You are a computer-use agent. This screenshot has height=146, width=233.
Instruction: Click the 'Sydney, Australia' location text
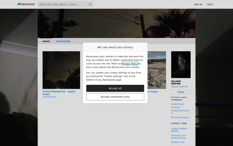pyautogui.click(x=179, y=86)
